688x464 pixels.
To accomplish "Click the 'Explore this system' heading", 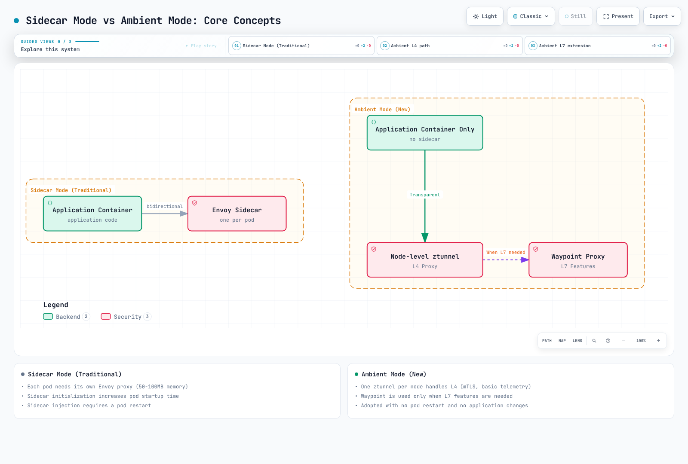I will (50, 49).
